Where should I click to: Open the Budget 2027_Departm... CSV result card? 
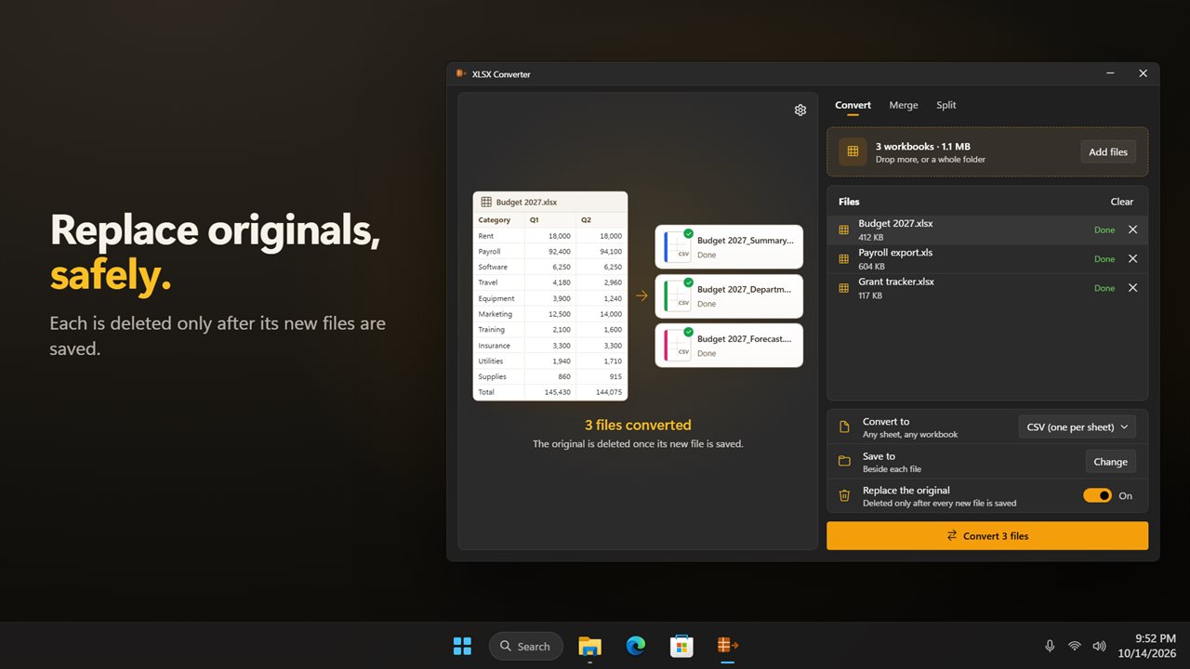[x=729, y=295]
